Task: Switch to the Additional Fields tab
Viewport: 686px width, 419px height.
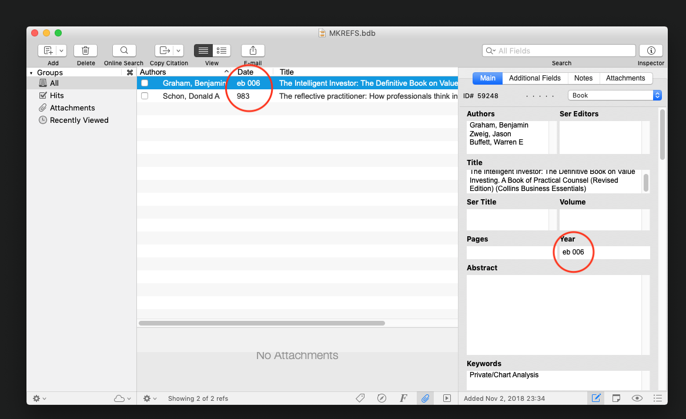Action: coord(535,78)
